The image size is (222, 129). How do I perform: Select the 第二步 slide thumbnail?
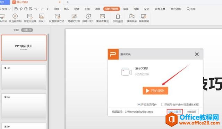(x=24, y=106)
